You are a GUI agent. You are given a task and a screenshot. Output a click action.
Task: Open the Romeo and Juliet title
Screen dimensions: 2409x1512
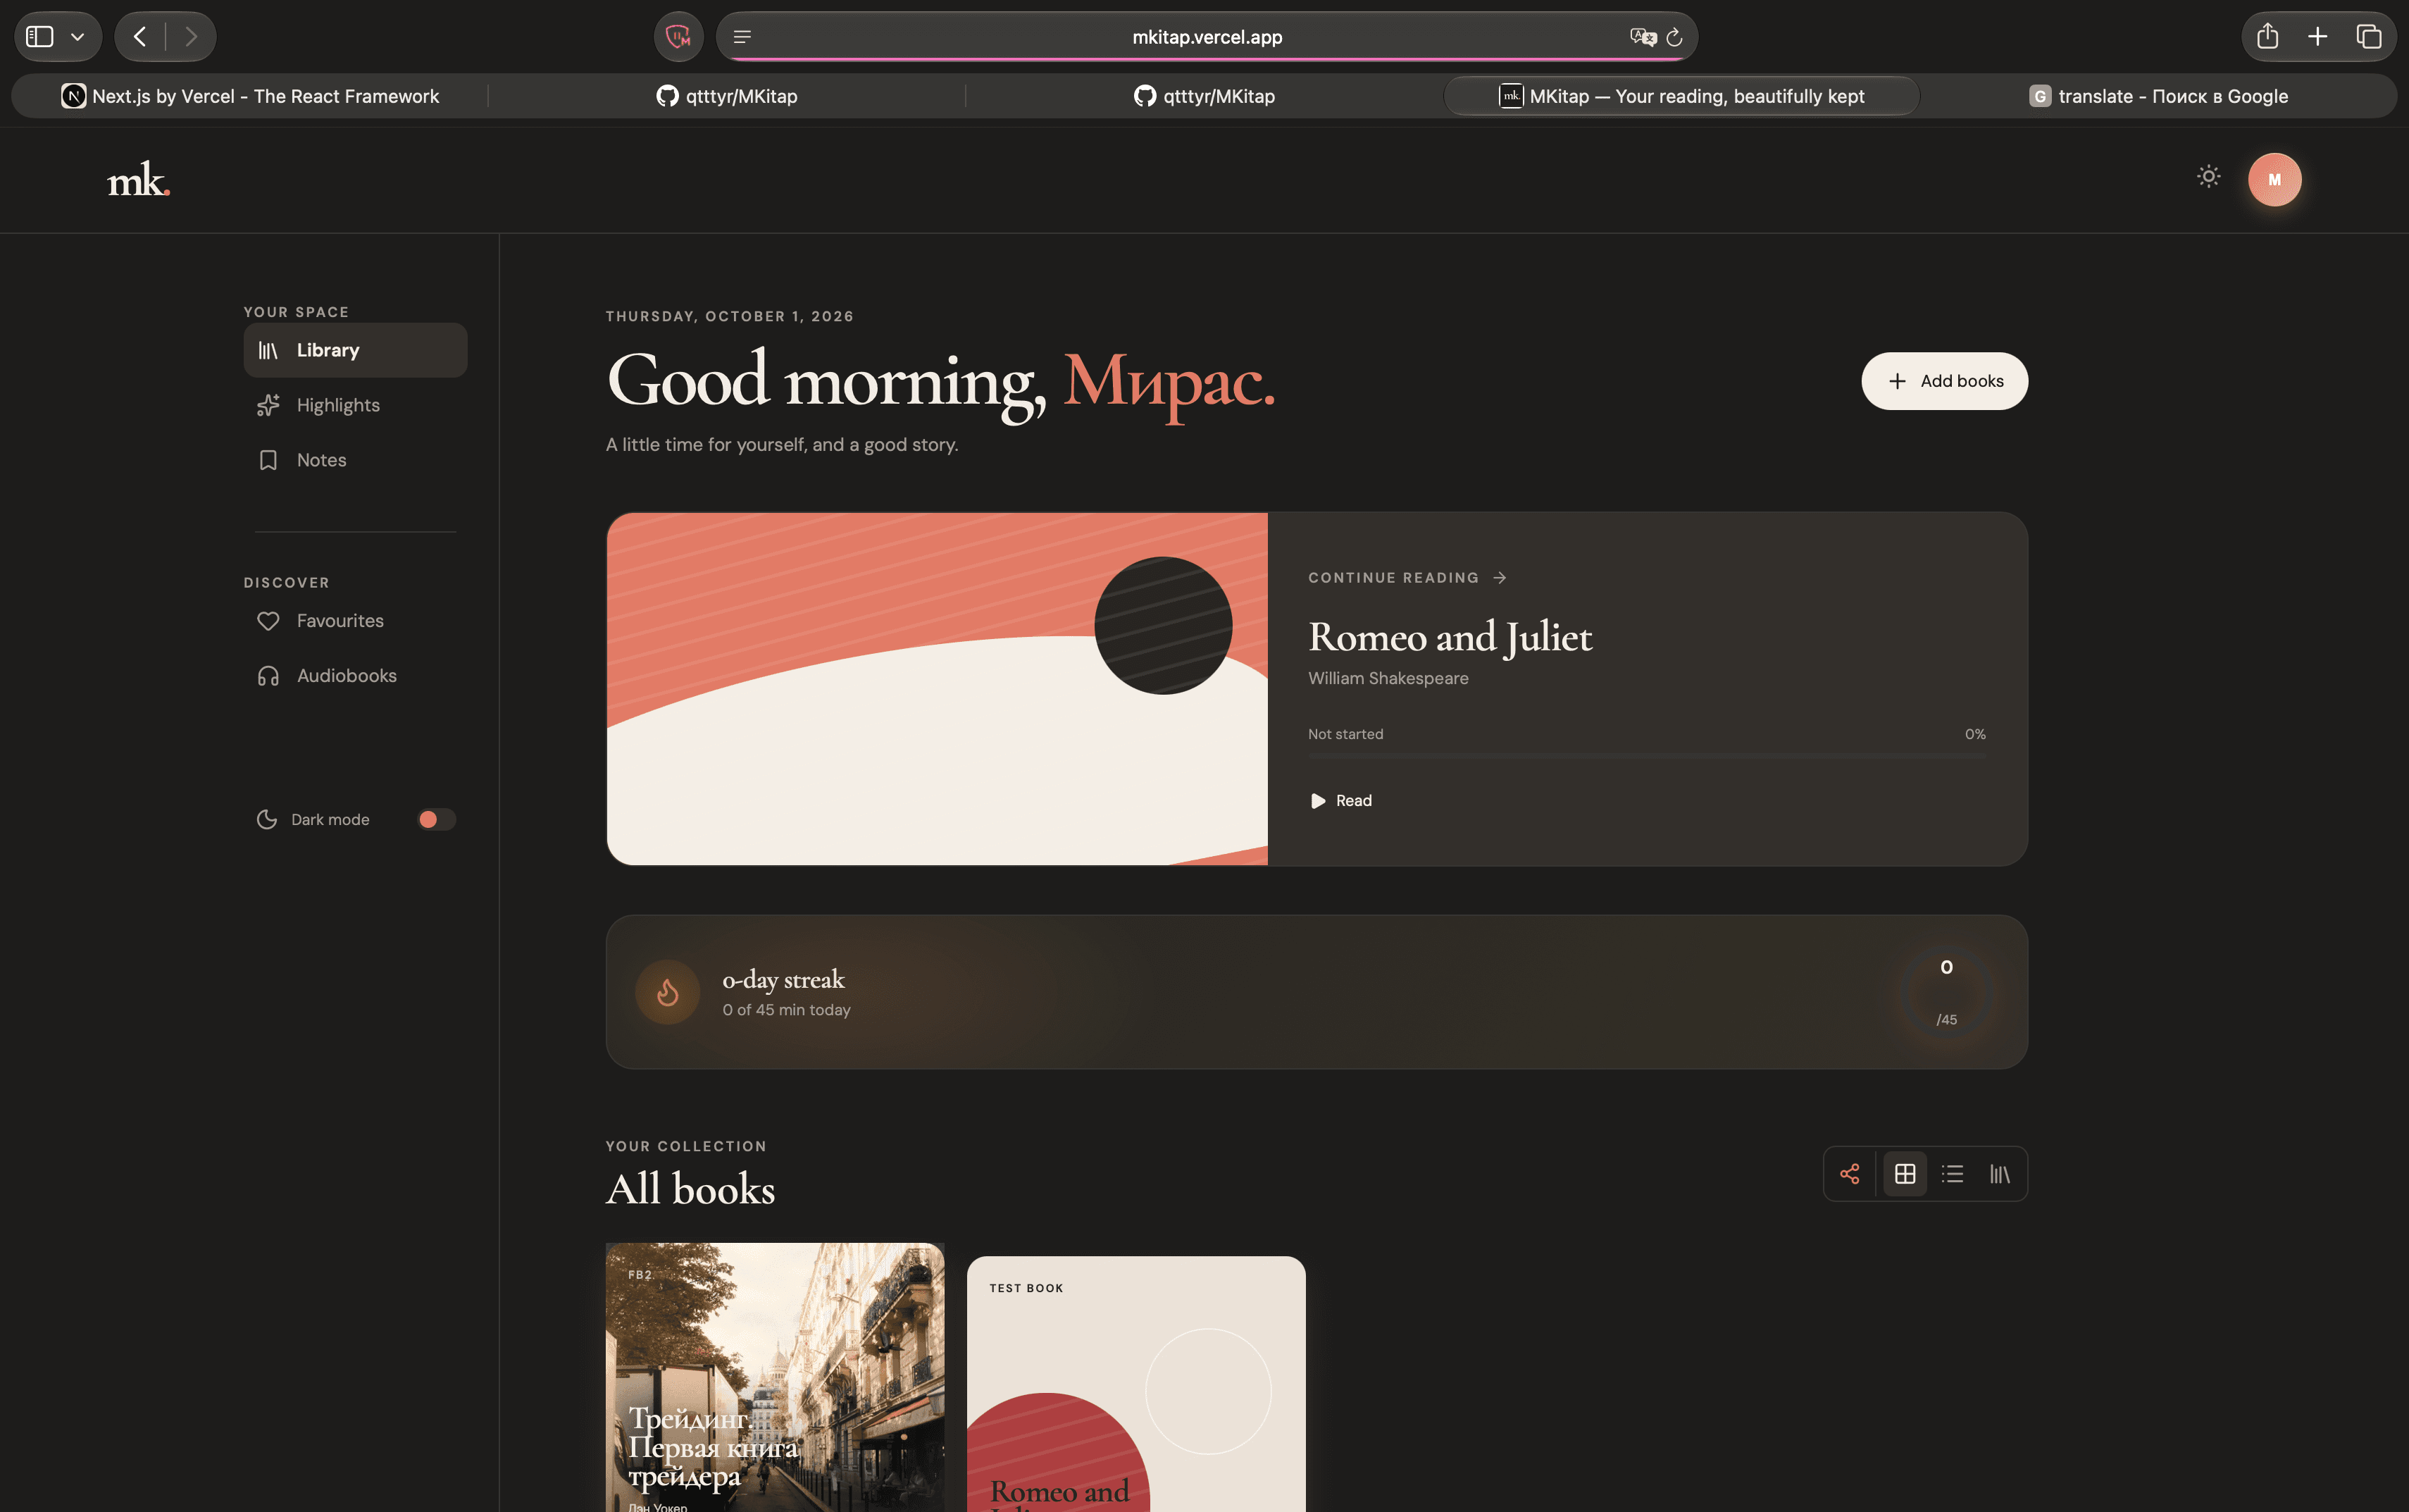click(x=1450, y=637)
